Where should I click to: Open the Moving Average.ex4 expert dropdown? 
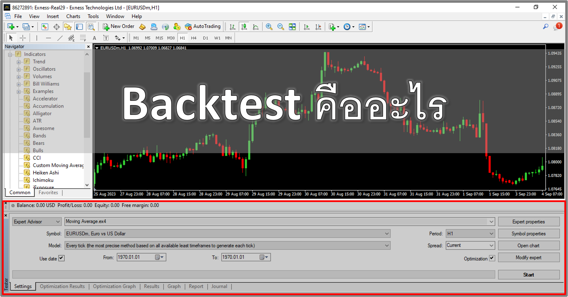click(x=280, y=221)
